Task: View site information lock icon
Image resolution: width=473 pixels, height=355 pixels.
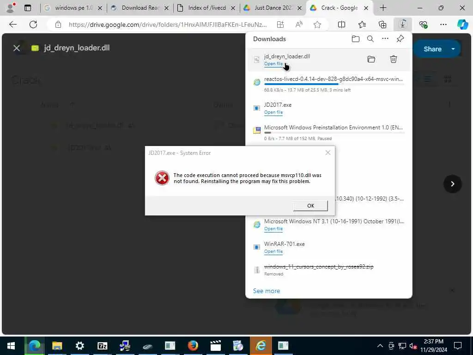Action: [58, 24]
